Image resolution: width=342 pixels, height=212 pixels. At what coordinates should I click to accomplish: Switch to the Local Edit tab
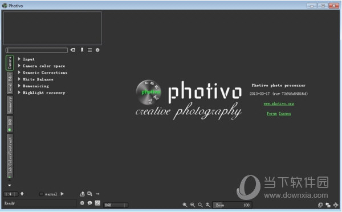10,83
